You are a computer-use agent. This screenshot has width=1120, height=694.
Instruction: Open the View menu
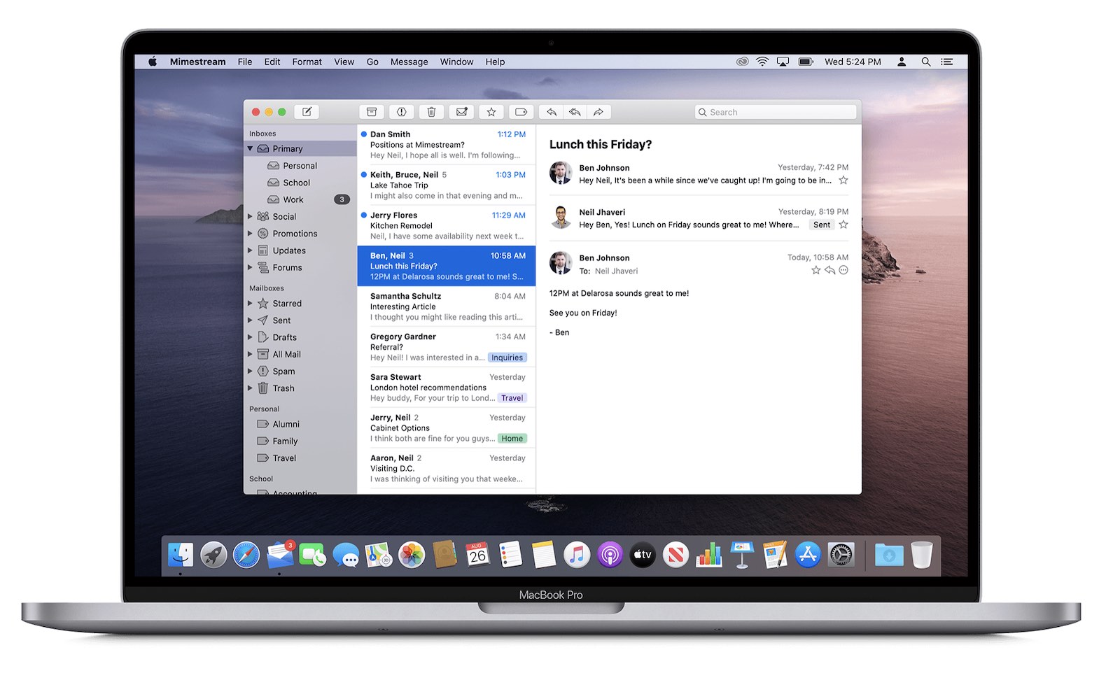tap(344, 62)
